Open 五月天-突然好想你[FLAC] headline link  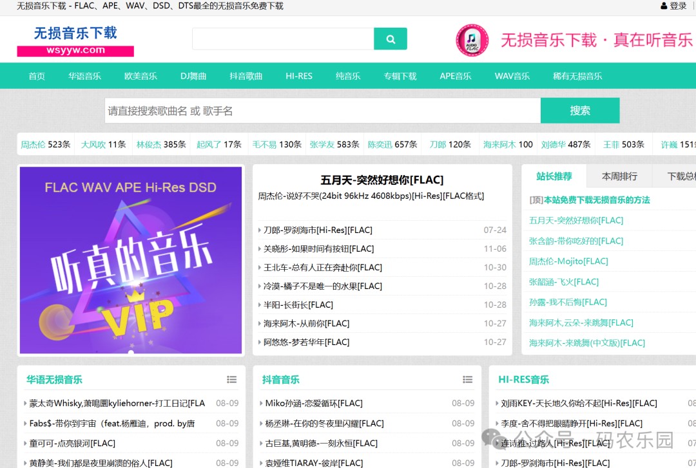point(382,180)
